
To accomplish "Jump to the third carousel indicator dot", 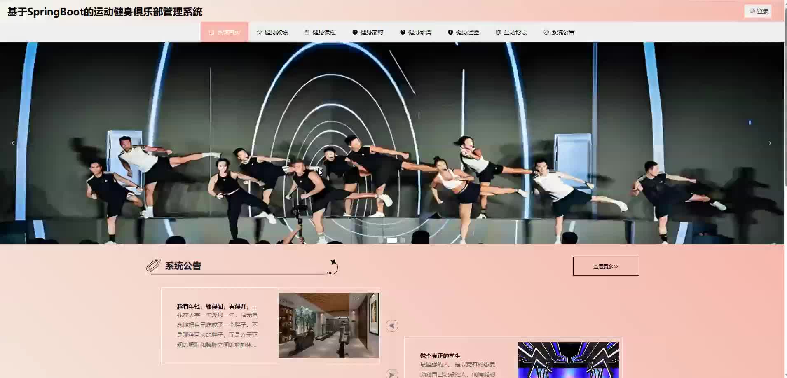I will 403,240.
